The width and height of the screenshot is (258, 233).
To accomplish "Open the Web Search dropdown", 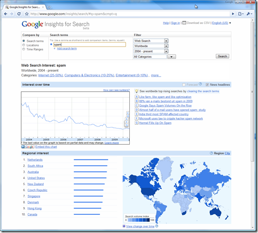I will pos(151,41).
